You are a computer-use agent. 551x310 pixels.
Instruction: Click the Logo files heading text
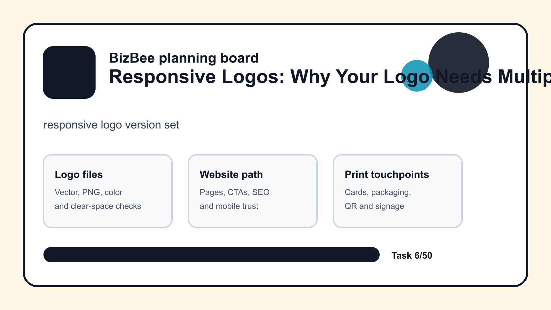tap(79, 175)
